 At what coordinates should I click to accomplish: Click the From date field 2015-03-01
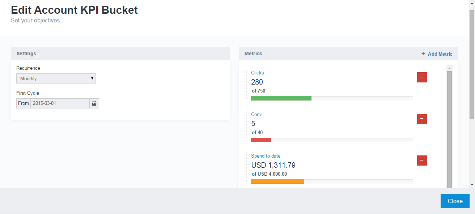tap(60, 103)
